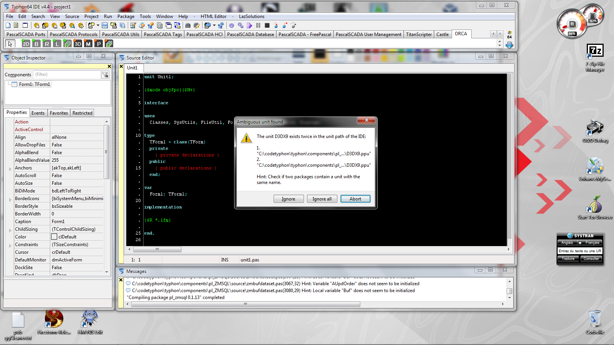Switch to the Restricted tab
This screenshot has width=614, height=345.
click(82, 113)
